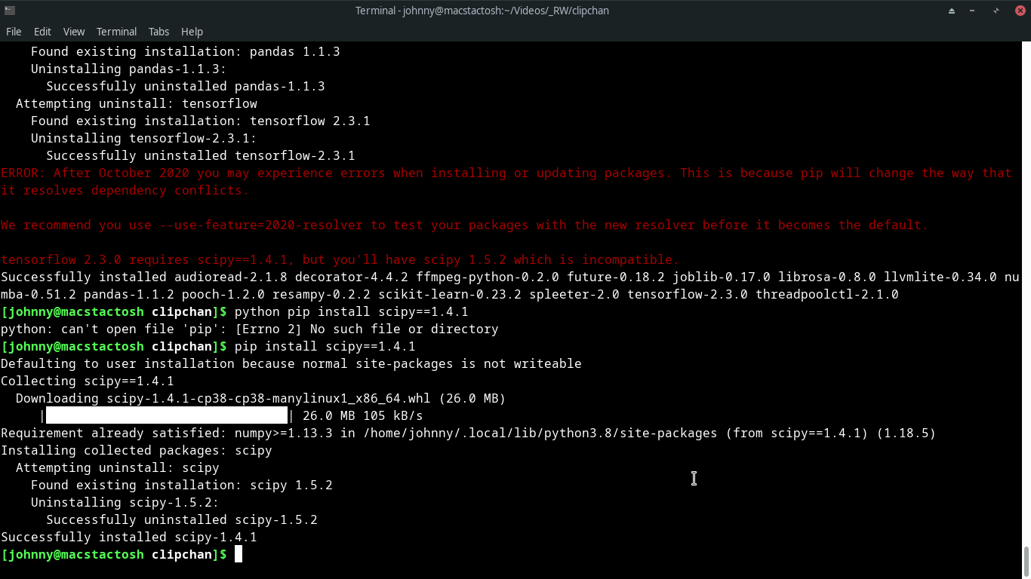Open the Help menu

[192, 32]
